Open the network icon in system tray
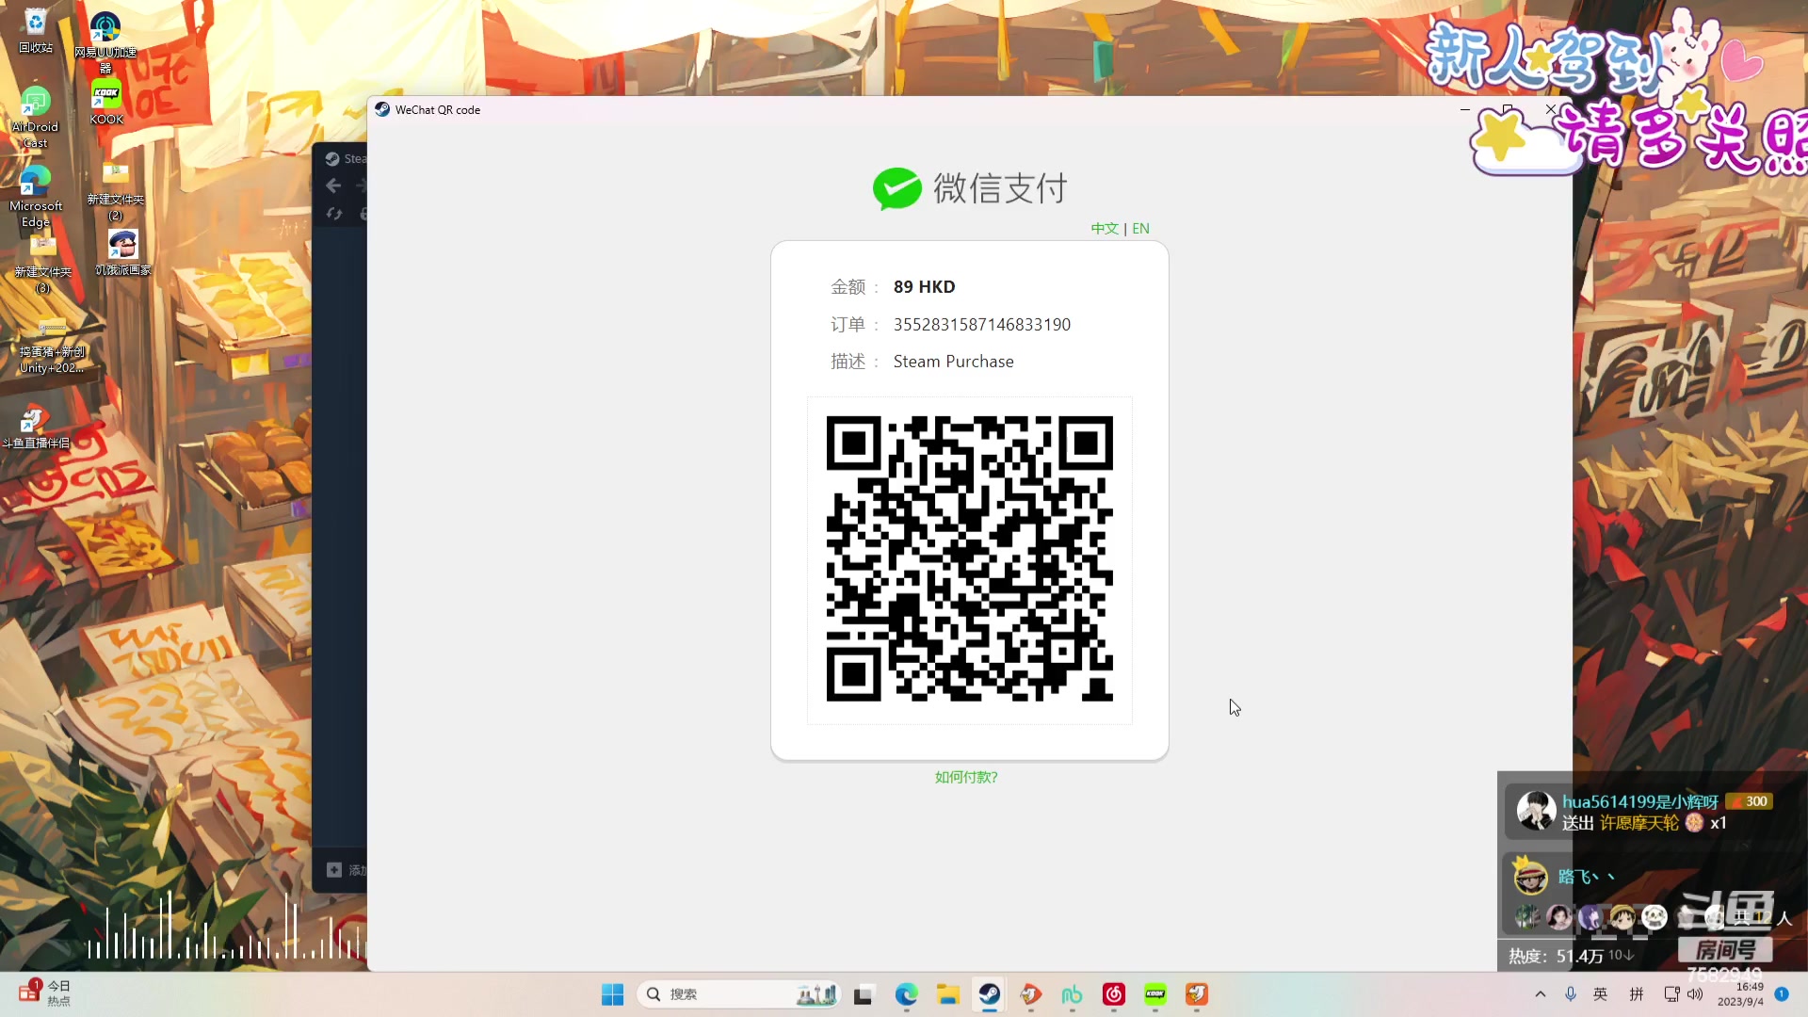 pos(1672,994)
